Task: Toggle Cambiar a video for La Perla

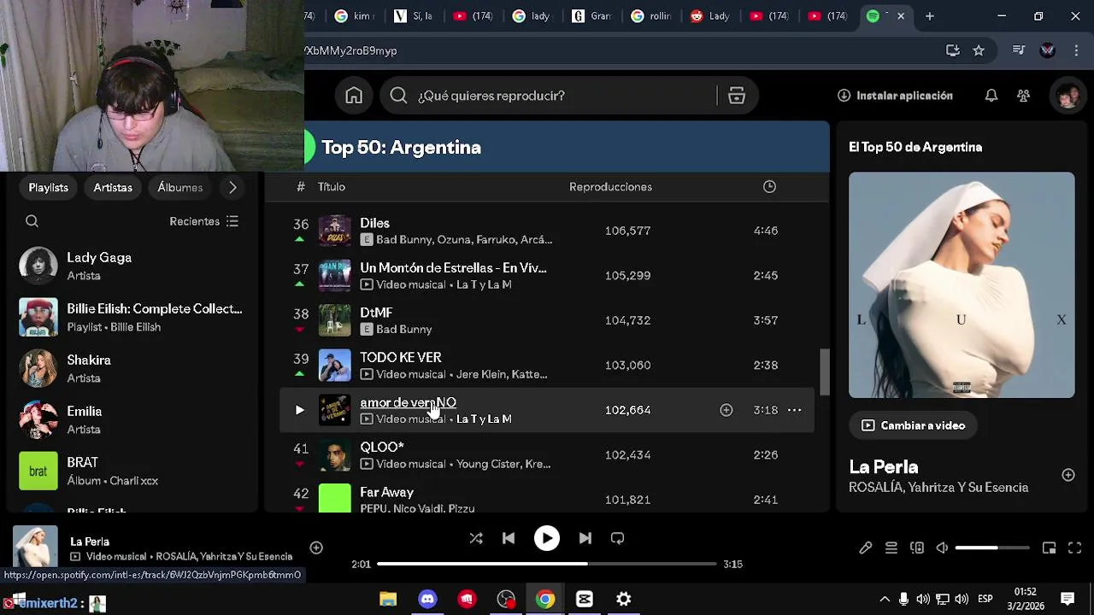Action: (912, 425)
